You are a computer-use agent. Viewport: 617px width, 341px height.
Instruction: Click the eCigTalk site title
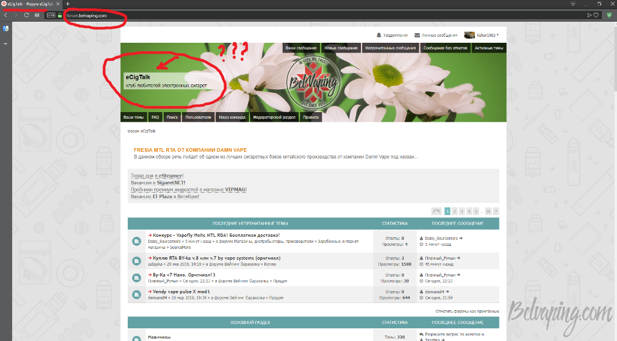[x=138, y=77]
